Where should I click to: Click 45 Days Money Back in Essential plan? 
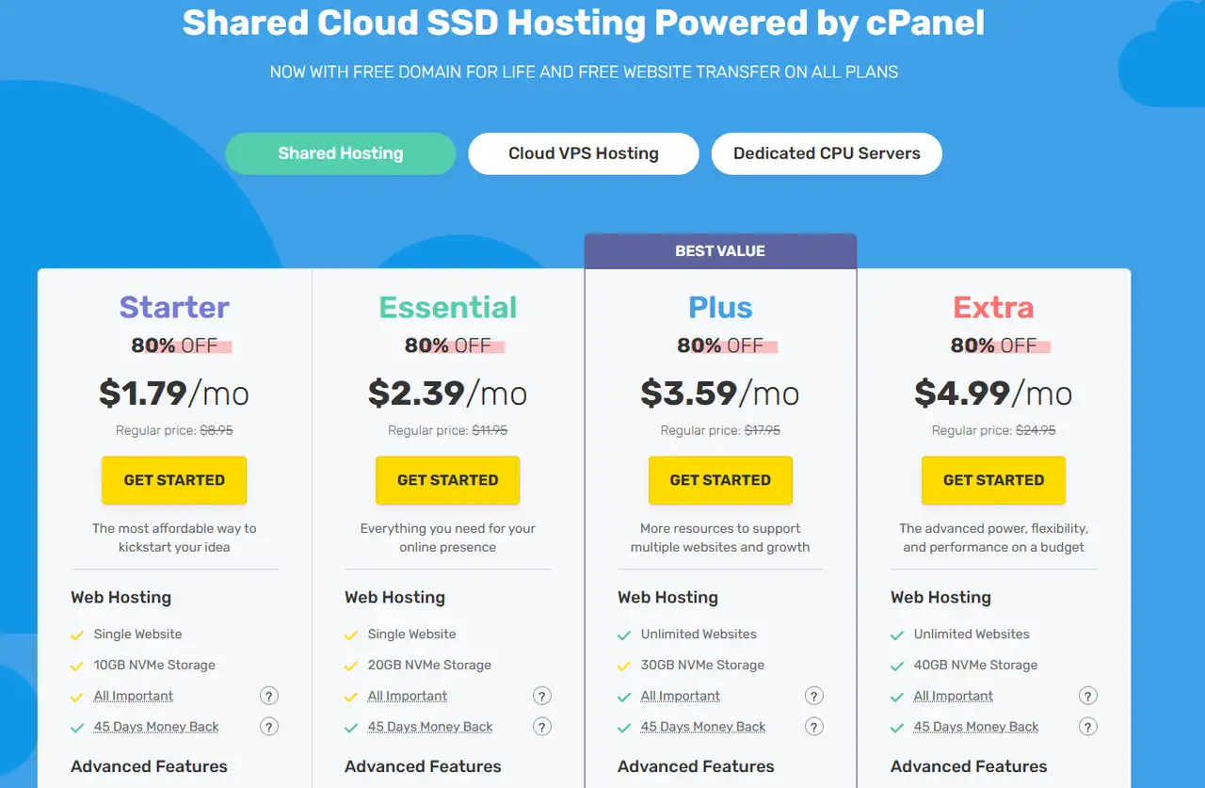[x=430, y=727]
